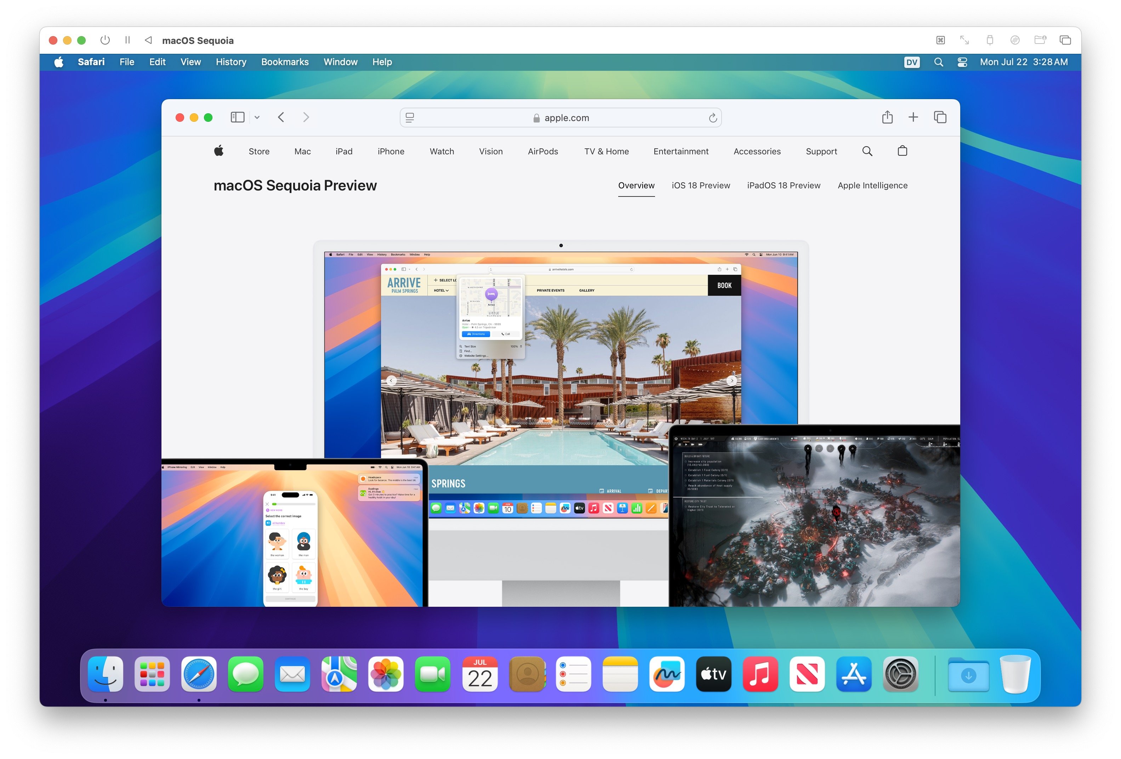Go back in Safari
Viewport: 1121px width, 759px height.
pos(281,117)
